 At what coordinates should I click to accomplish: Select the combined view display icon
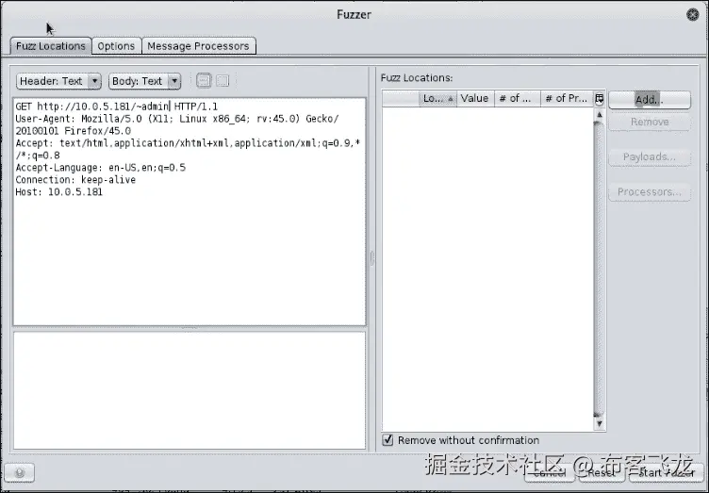223,81
